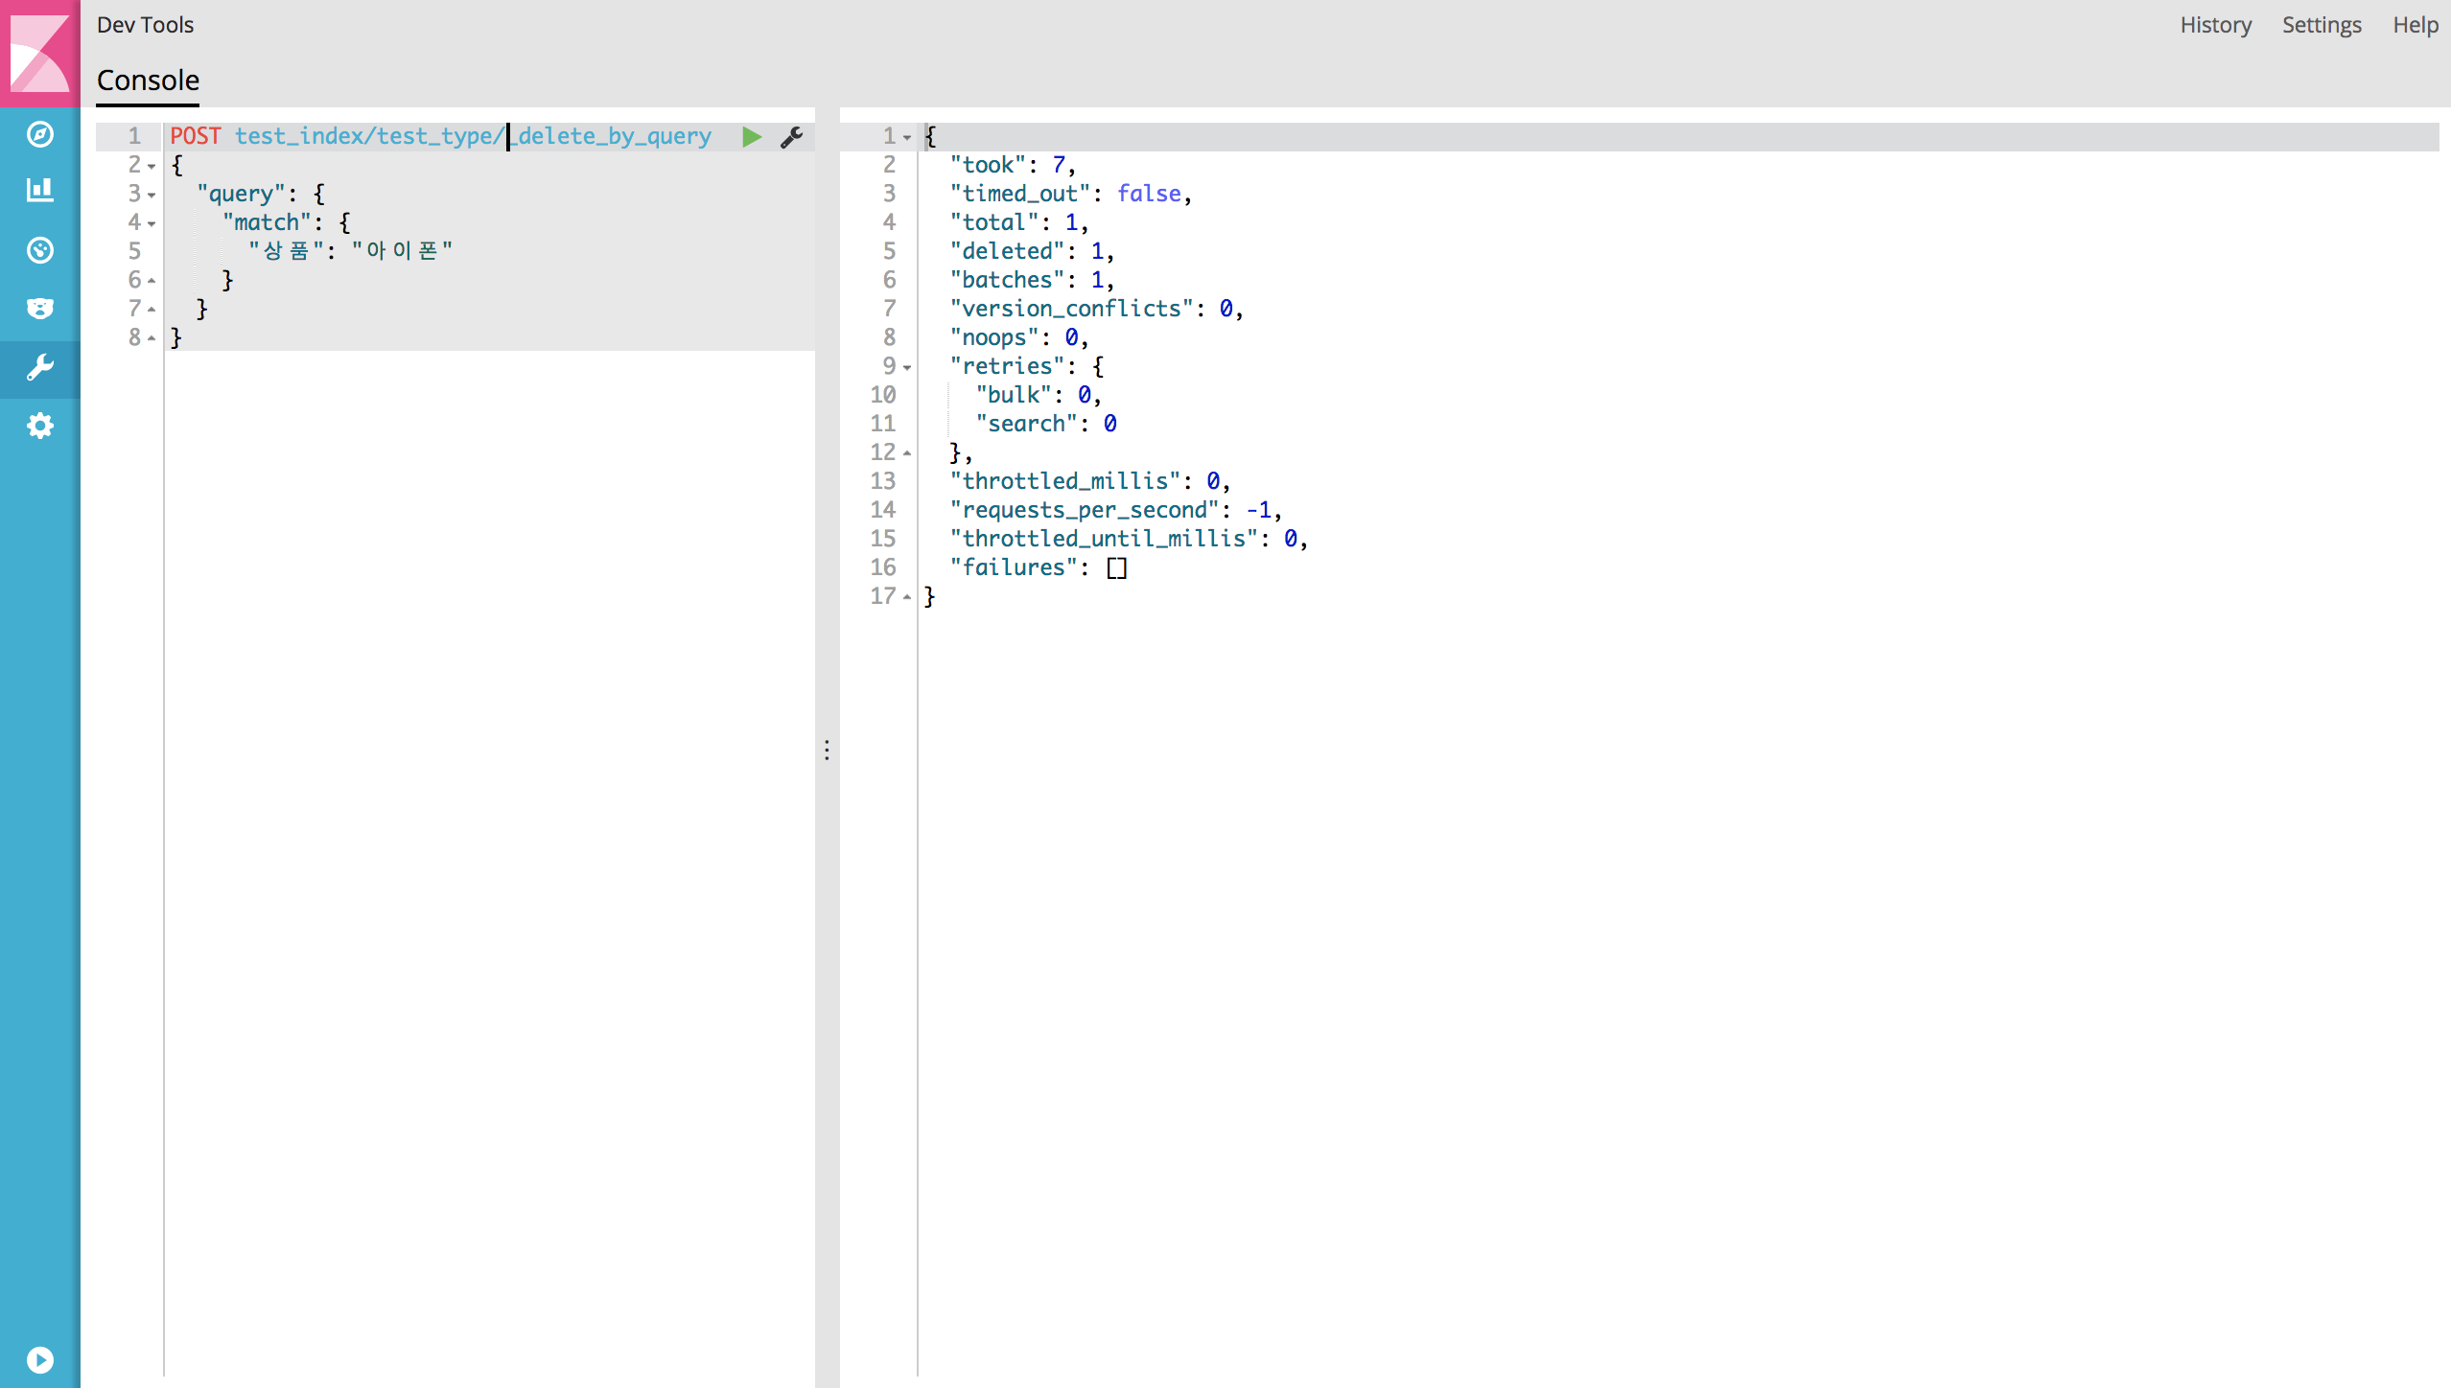Viewport: 2451px width, 1388px height.
Task: Open Management from the gear icon
Action: tap(39, 426)
